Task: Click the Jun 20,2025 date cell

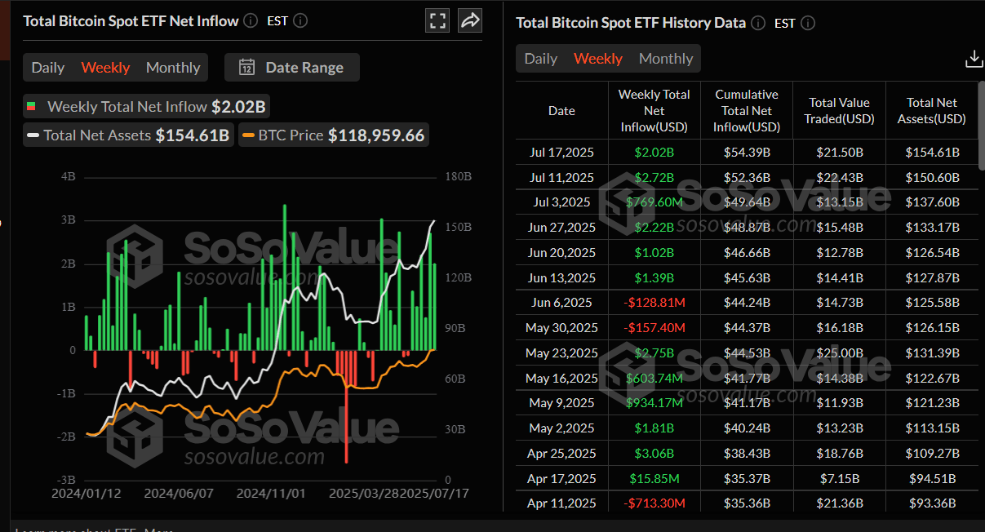Action: pyautogui.click(x=561, y=253)
